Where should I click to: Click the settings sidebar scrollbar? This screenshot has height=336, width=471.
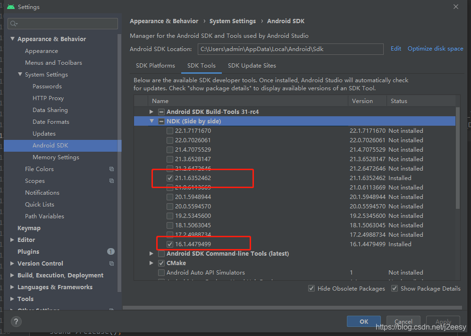119,163
